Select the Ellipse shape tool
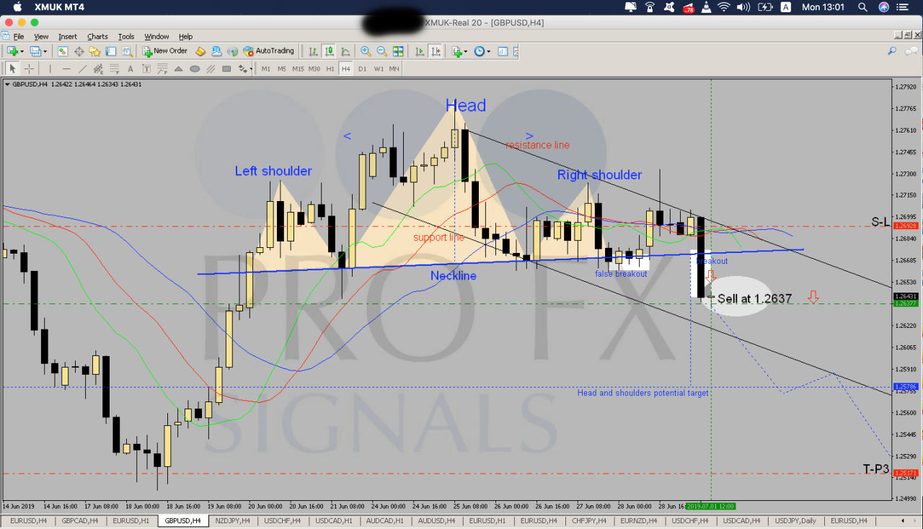This screenshot has height=529, width=923. click(x=195, y=68)
